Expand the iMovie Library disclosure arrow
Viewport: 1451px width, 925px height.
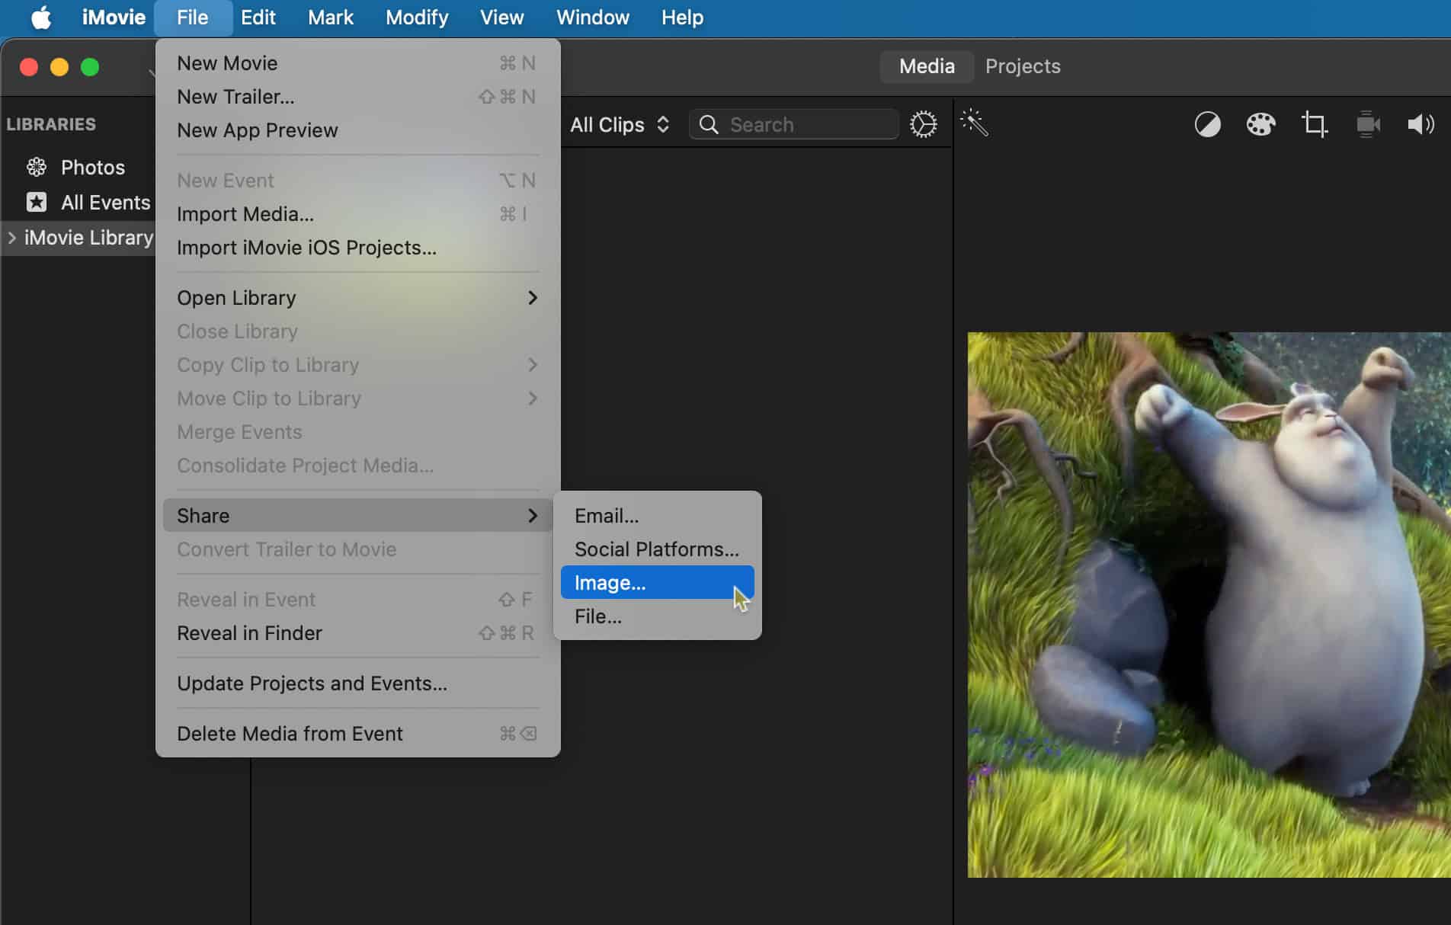point(12,238)
